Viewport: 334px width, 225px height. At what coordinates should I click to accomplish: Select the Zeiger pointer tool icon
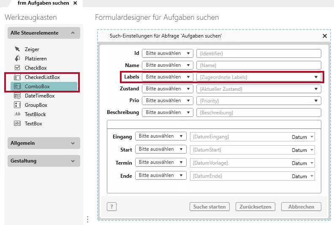tap(17, 49)
